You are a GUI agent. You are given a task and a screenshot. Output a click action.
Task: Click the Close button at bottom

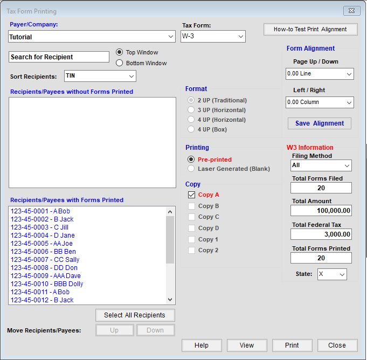[x=337, y=345]
